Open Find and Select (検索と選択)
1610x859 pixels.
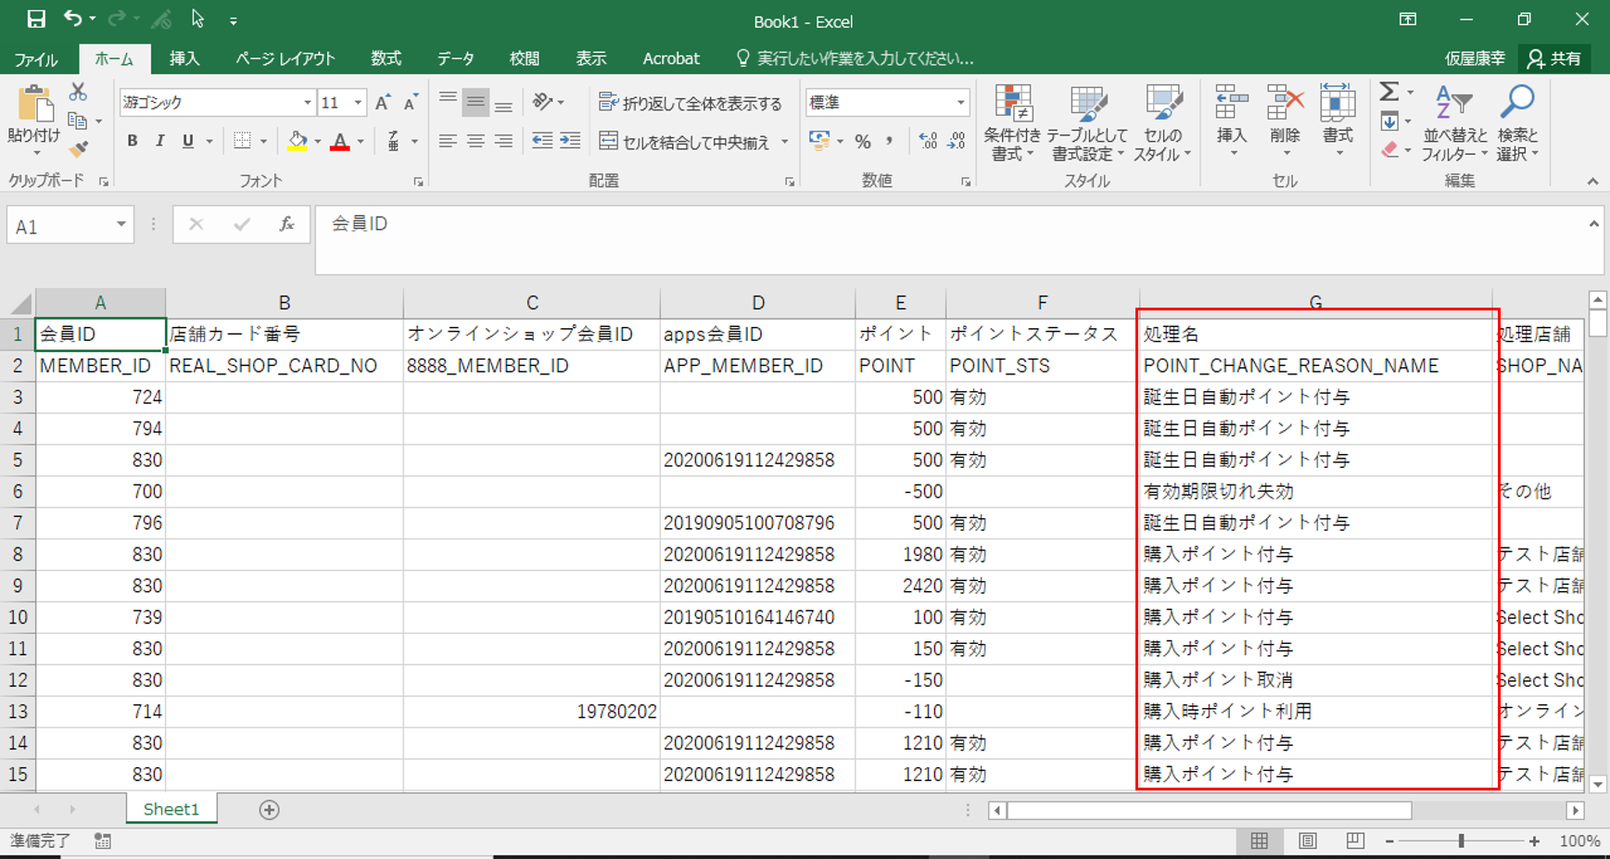(1517, 124)
